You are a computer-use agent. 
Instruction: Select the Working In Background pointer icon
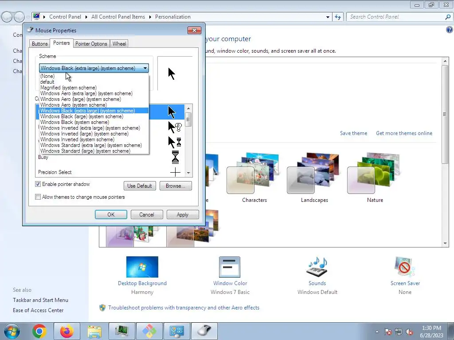(x=175, y=142)
